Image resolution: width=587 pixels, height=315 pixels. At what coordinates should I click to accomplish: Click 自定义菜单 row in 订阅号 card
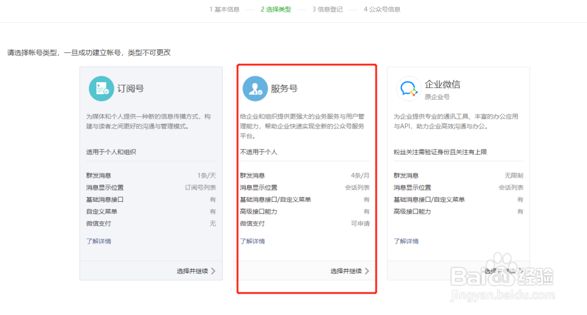point(151,211)
